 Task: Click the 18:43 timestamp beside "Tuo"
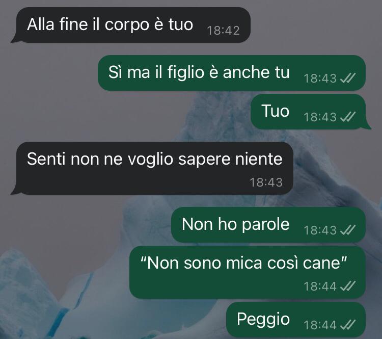[320, 117]
